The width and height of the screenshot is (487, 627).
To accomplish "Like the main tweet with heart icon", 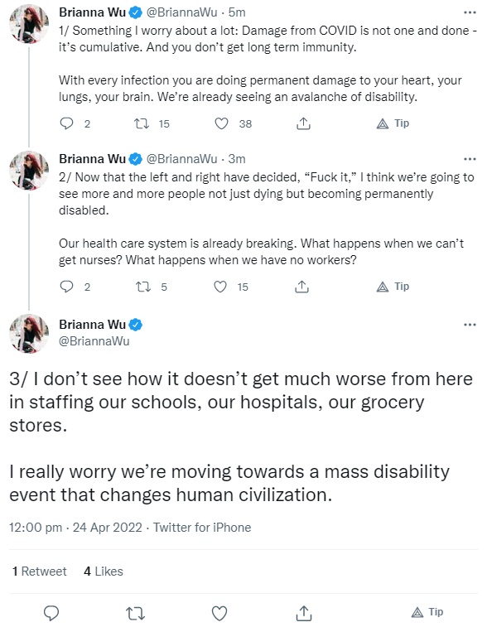I will tap(219, 613).
